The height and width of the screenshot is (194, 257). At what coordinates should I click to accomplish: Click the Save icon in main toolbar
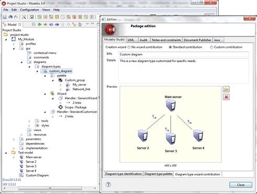click(5, 17)
